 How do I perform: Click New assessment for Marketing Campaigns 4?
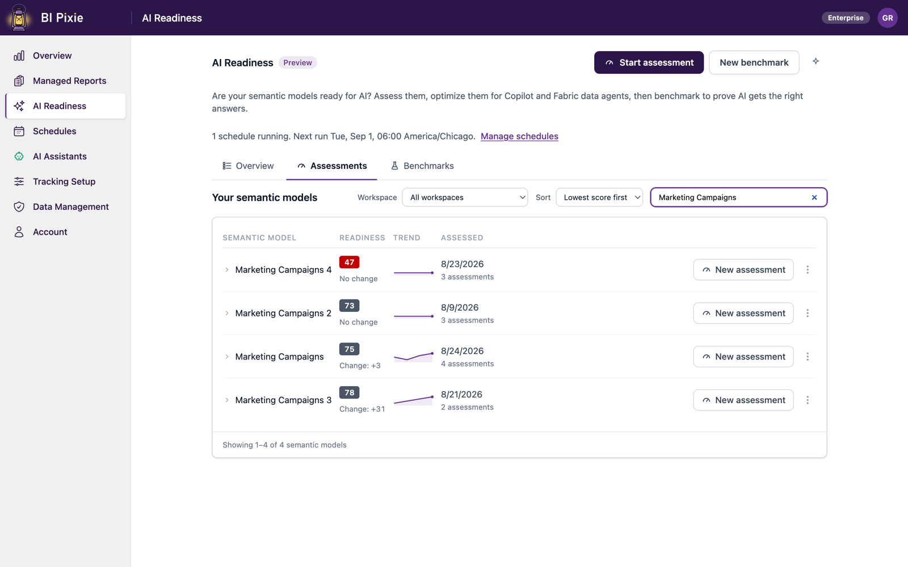point(743,270)
